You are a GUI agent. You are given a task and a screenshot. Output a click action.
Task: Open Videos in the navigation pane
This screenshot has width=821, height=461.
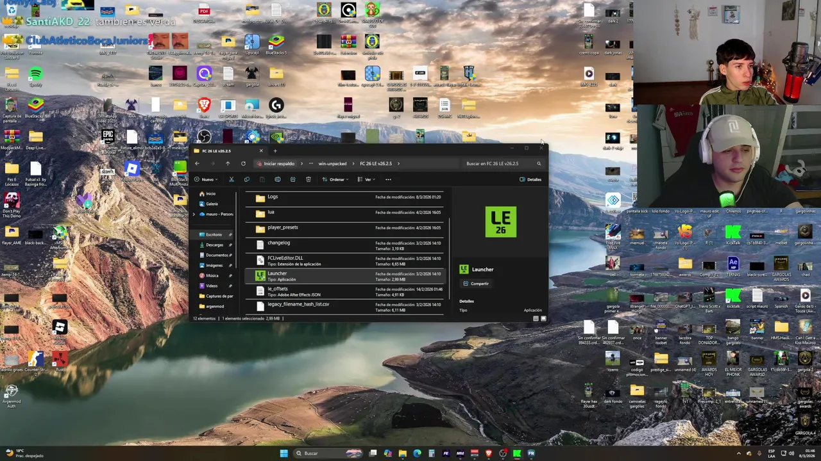tap(212, 286)
